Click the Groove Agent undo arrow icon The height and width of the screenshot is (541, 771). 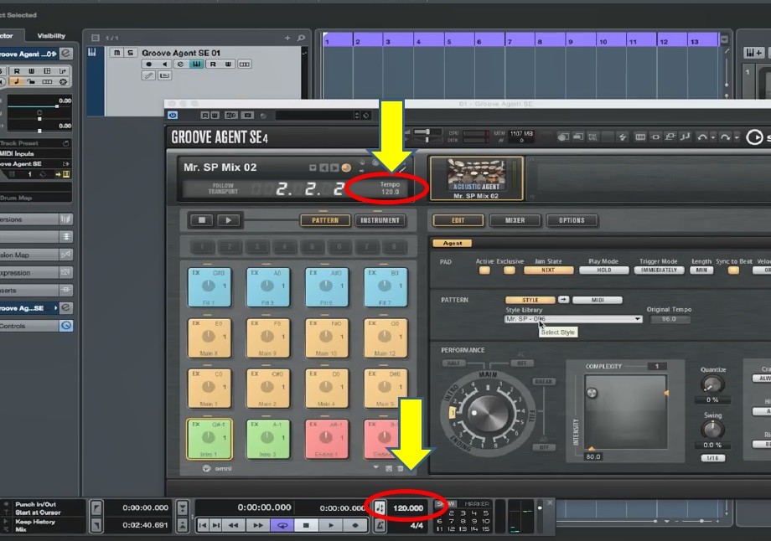pyautogui.click(x=702, y=137)
